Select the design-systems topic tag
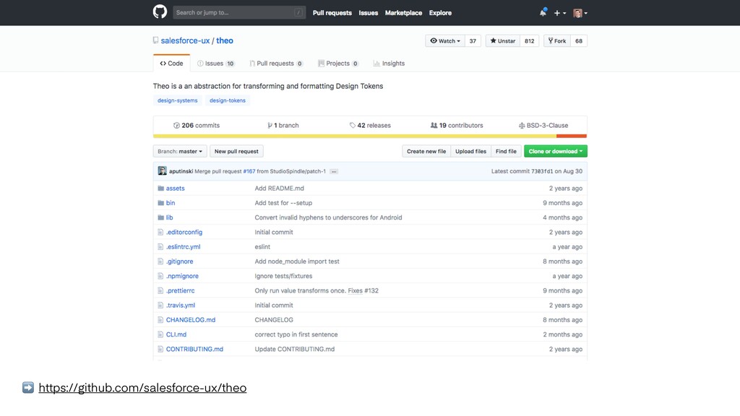Screen dimensions: 740x416 (x=178, y=100)
